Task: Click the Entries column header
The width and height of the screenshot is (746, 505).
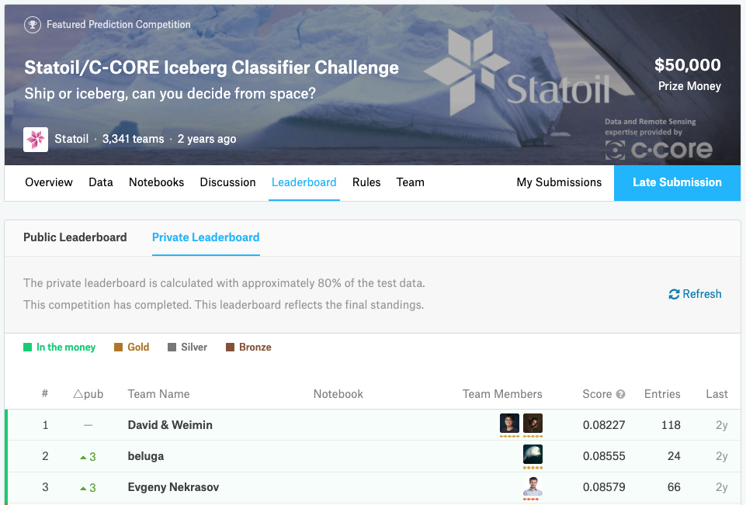Action: coord(662,394)
